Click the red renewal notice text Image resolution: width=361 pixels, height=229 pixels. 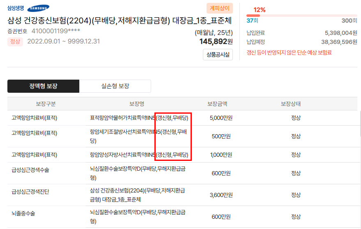click(x=289, y=53)
